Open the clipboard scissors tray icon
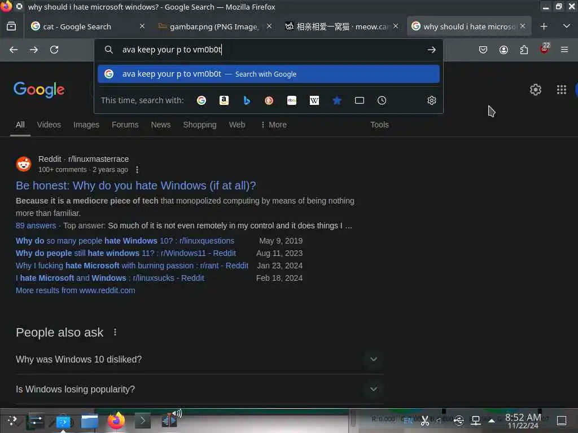The height and width of the screenshot is (433, 578). pos(425,421)
